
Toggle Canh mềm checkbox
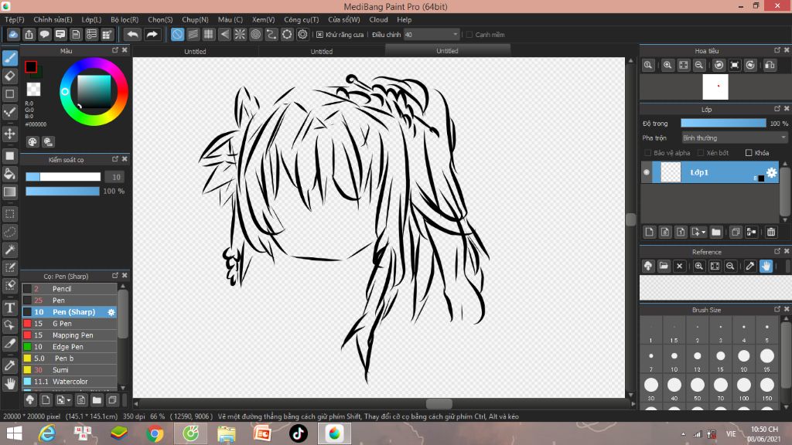[x=469, y=35]
